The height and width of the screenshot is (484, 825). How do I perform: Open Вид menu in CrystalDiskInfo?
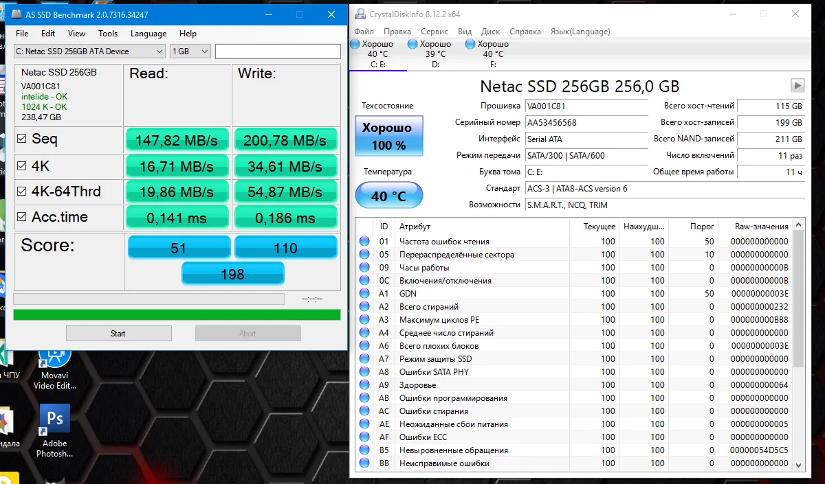click(x=465, y=32)
